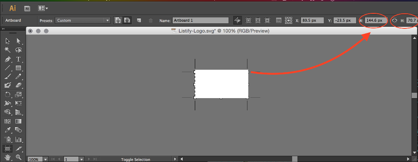Click the horizontal scrollbar thumb
Image resolution: width=418 pixels, height=162 pixels.
click(x=295, y=159)
